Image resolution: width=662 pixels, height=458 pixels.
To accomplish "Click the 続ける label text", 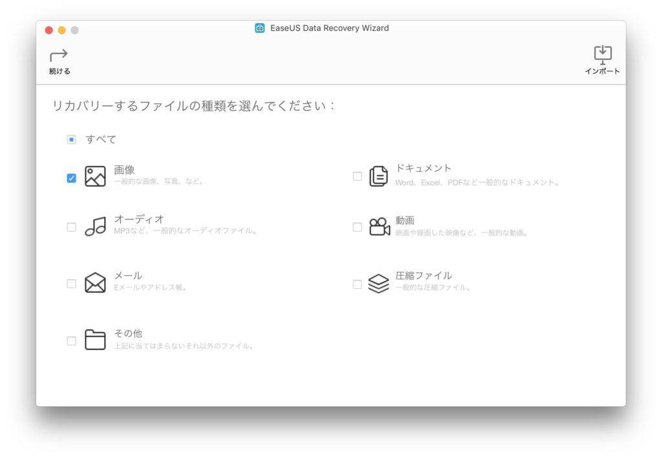I will click(59, 71).
